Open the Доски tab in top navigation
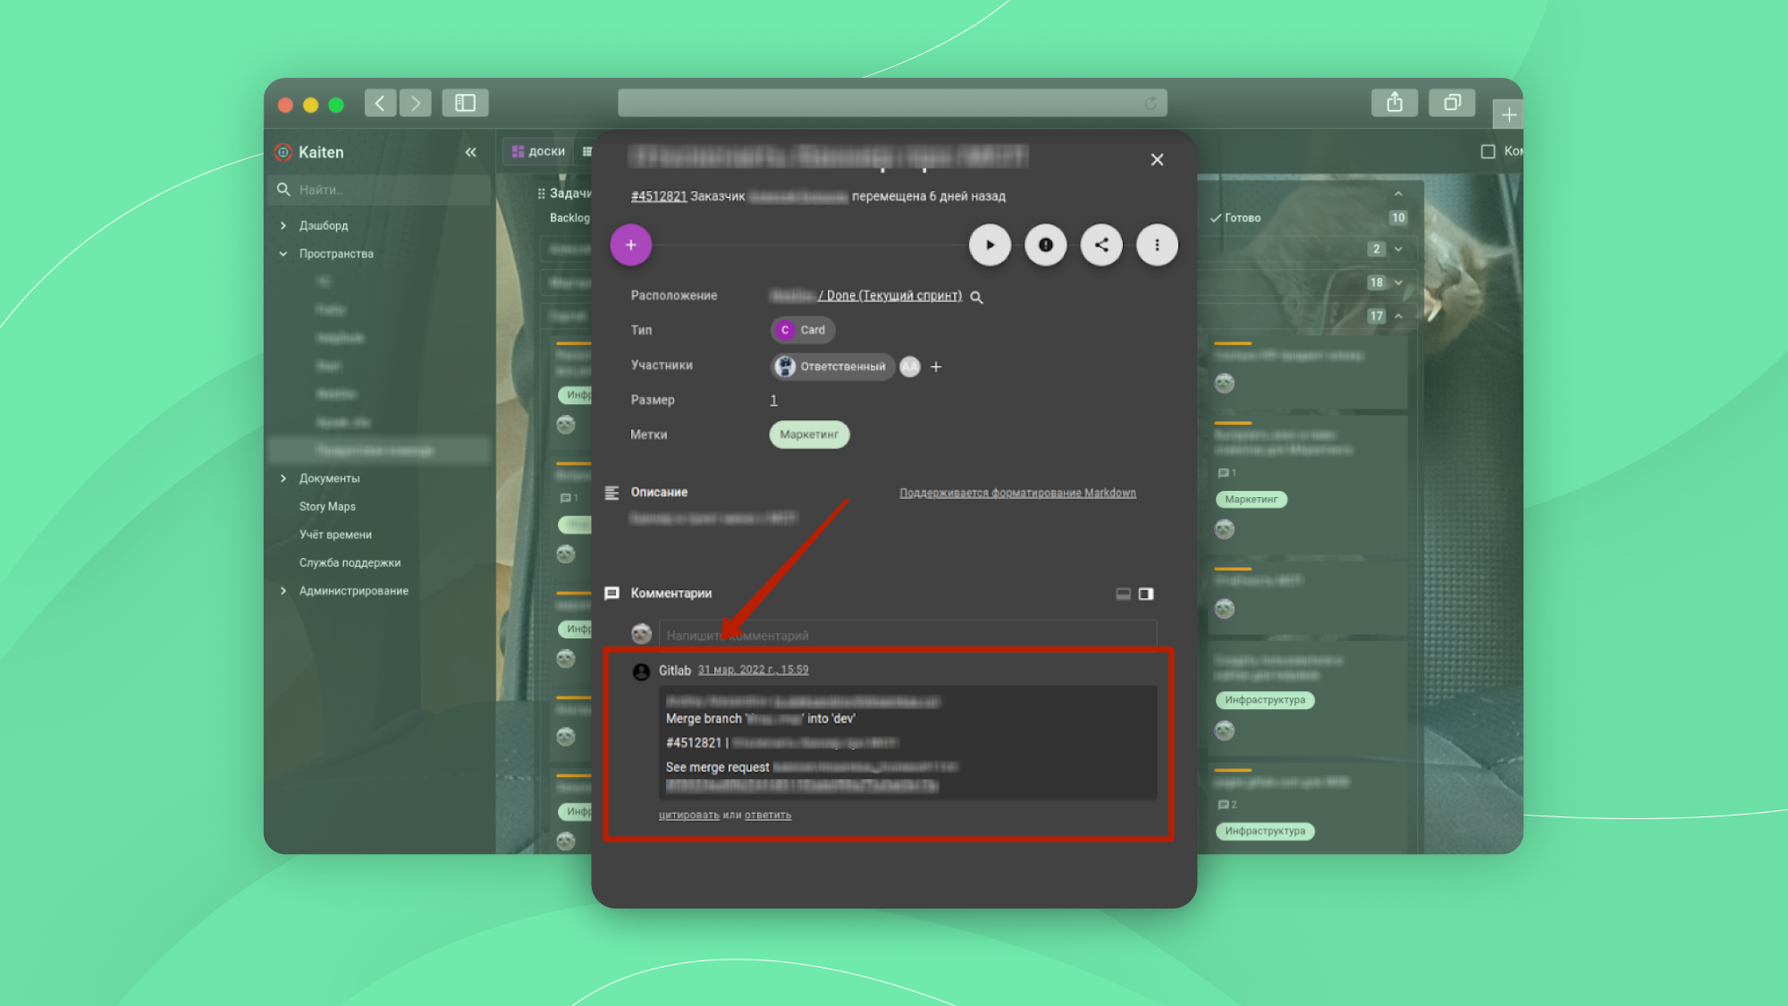The width and height of the screenshot is (1788, 1006). click(540, 150)
